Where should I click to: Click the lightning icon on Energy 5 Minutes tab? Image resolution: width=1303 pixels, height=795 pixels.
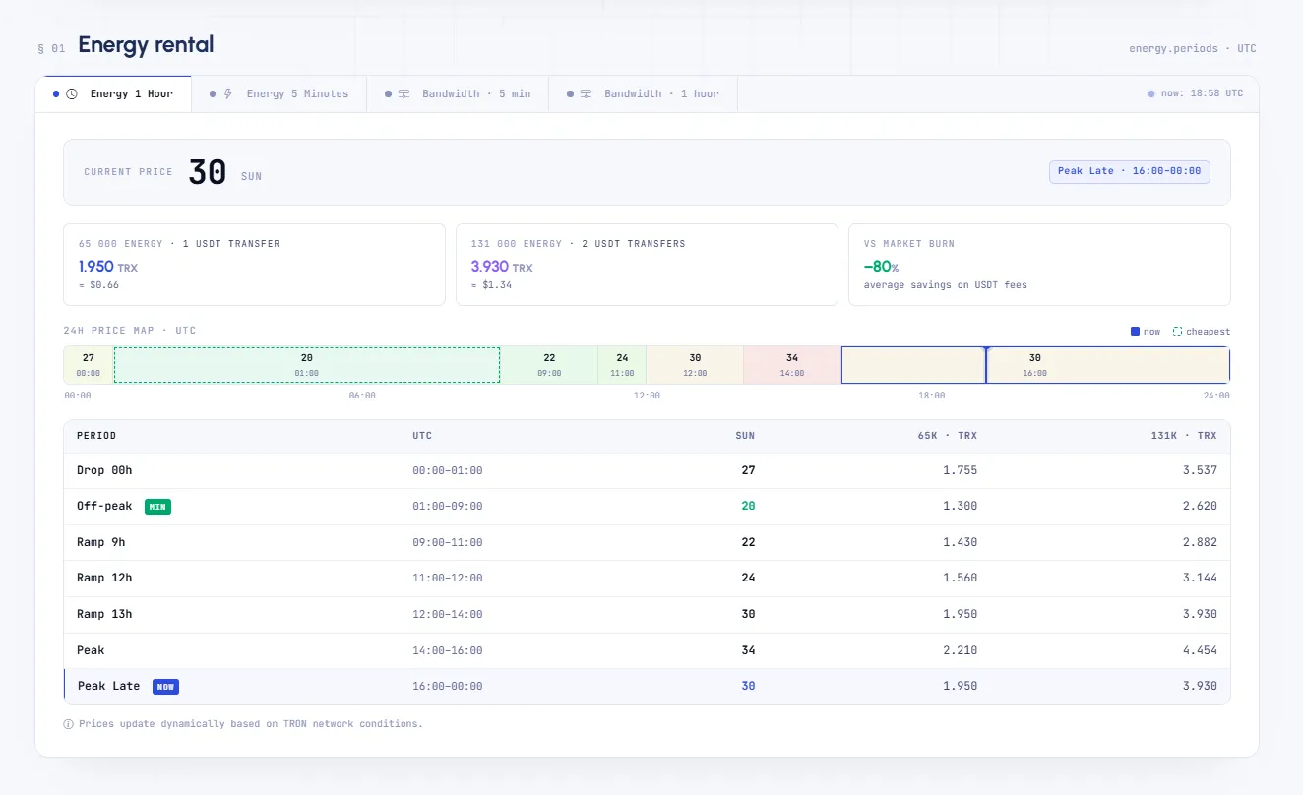click(x=228, y=94)
